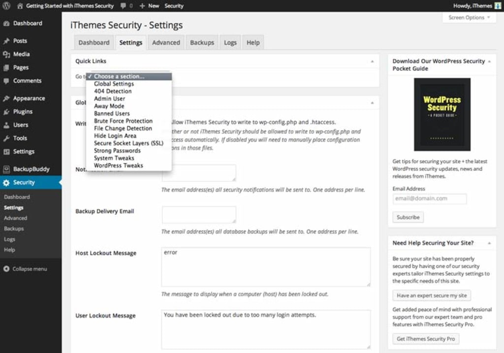Viewport: 504px width, 353px height.
Task: Click the Collapse menu arrow icon
Action: click(x=6, y=269)
